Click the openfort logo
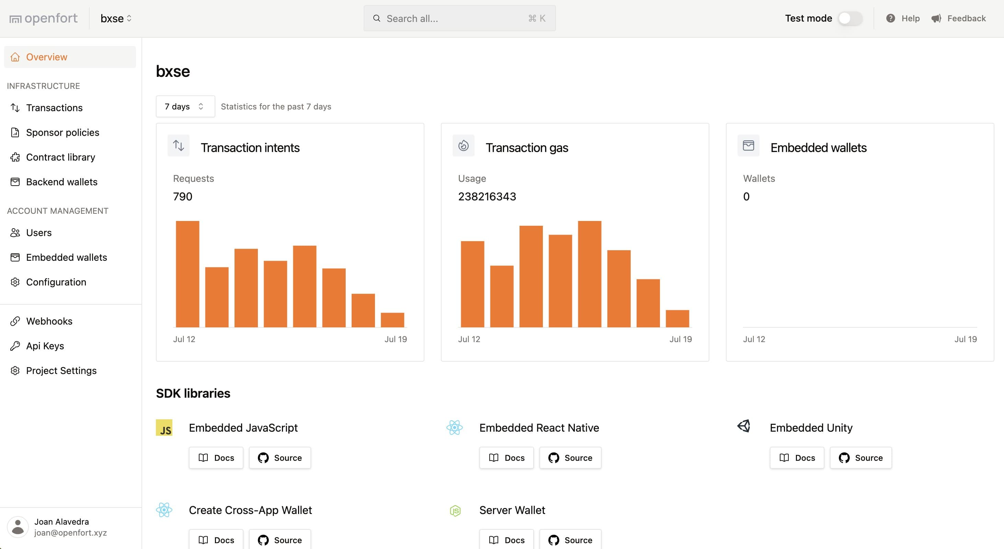Viewport: 1004px width, 549px height. [x=43, y=18]
